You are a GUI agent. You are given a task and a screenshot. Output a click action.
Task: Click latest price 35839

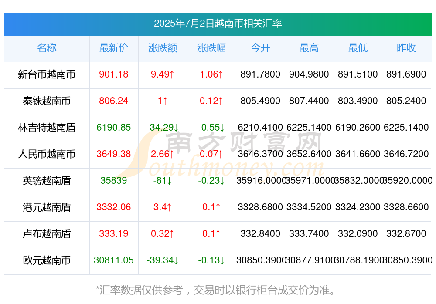coord(113,181)
